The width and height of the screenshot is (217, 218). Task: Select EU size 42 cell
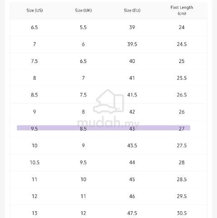coord(132,112)
